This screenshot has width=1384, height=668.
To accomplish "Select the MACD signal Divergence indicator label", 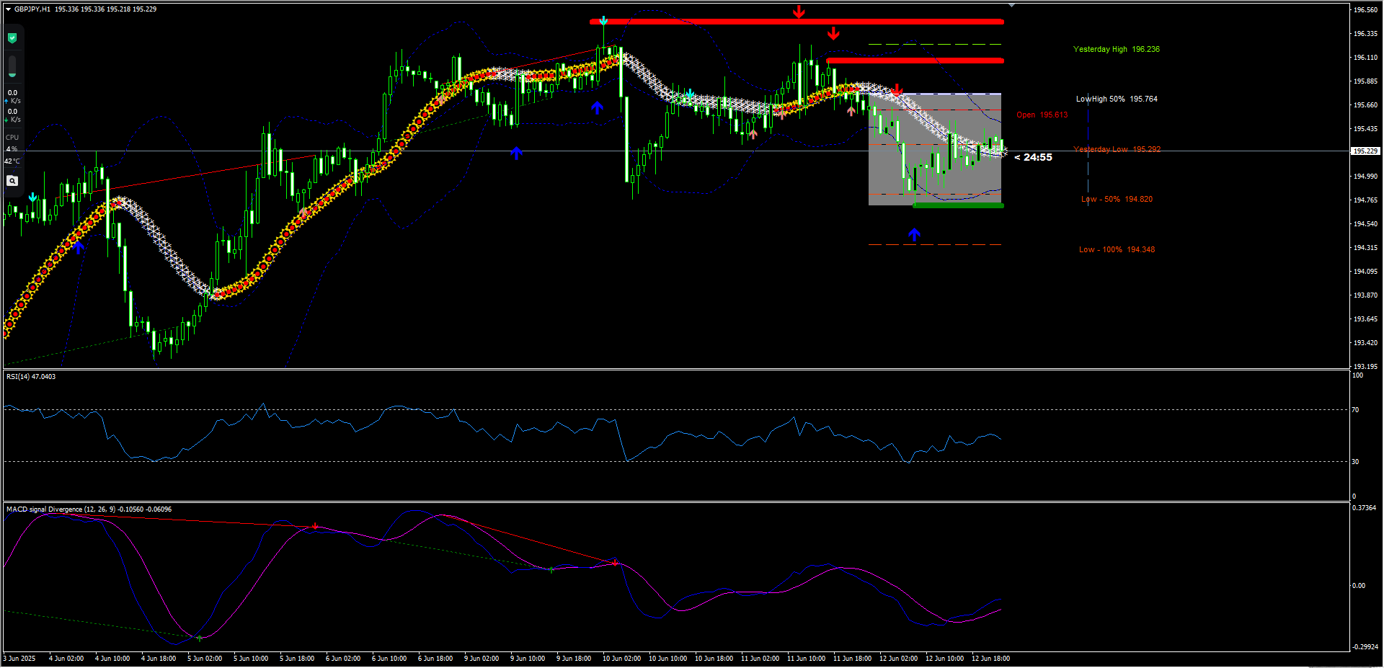I will (x=89, y=509).
